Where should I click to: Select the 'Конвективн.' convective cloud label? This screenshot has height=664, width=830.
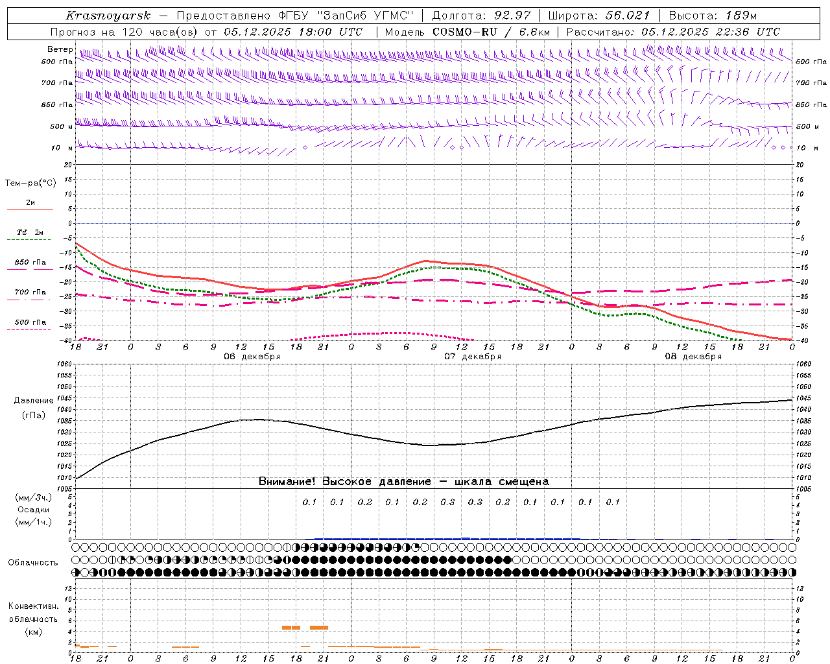click(x=33, y=606)
